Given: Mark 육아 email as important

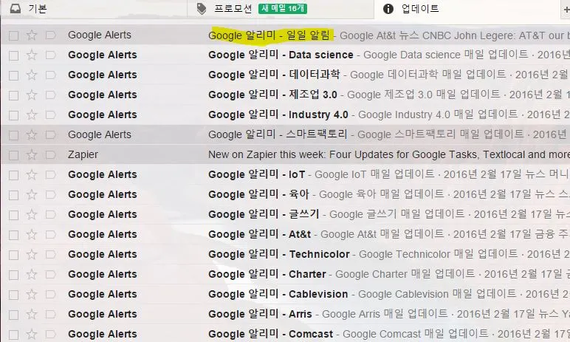Looking at the screenshot, I should (50, 195).
